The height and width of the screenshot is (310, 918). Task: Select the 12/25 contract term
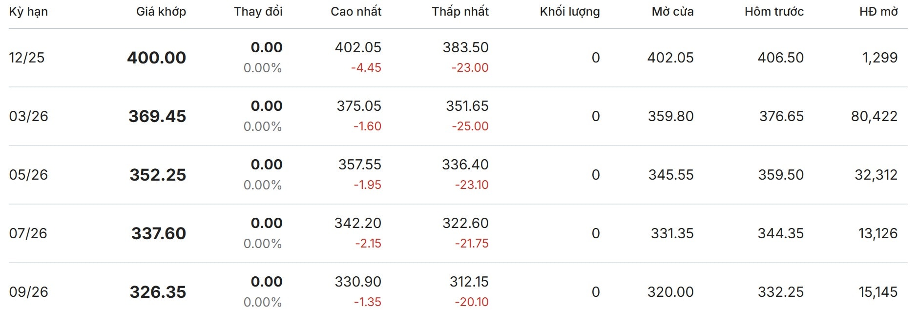27,58
